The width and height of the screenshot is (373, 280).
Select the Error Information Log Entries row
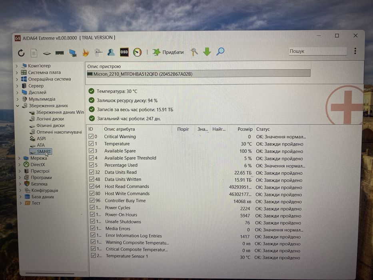point(196,236)
